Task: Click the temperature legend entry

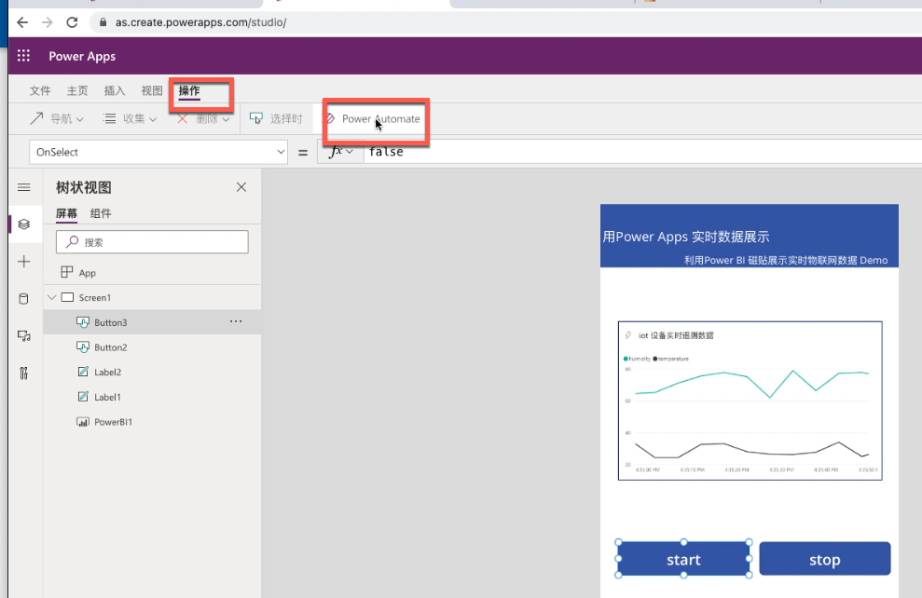Action: 671,359
